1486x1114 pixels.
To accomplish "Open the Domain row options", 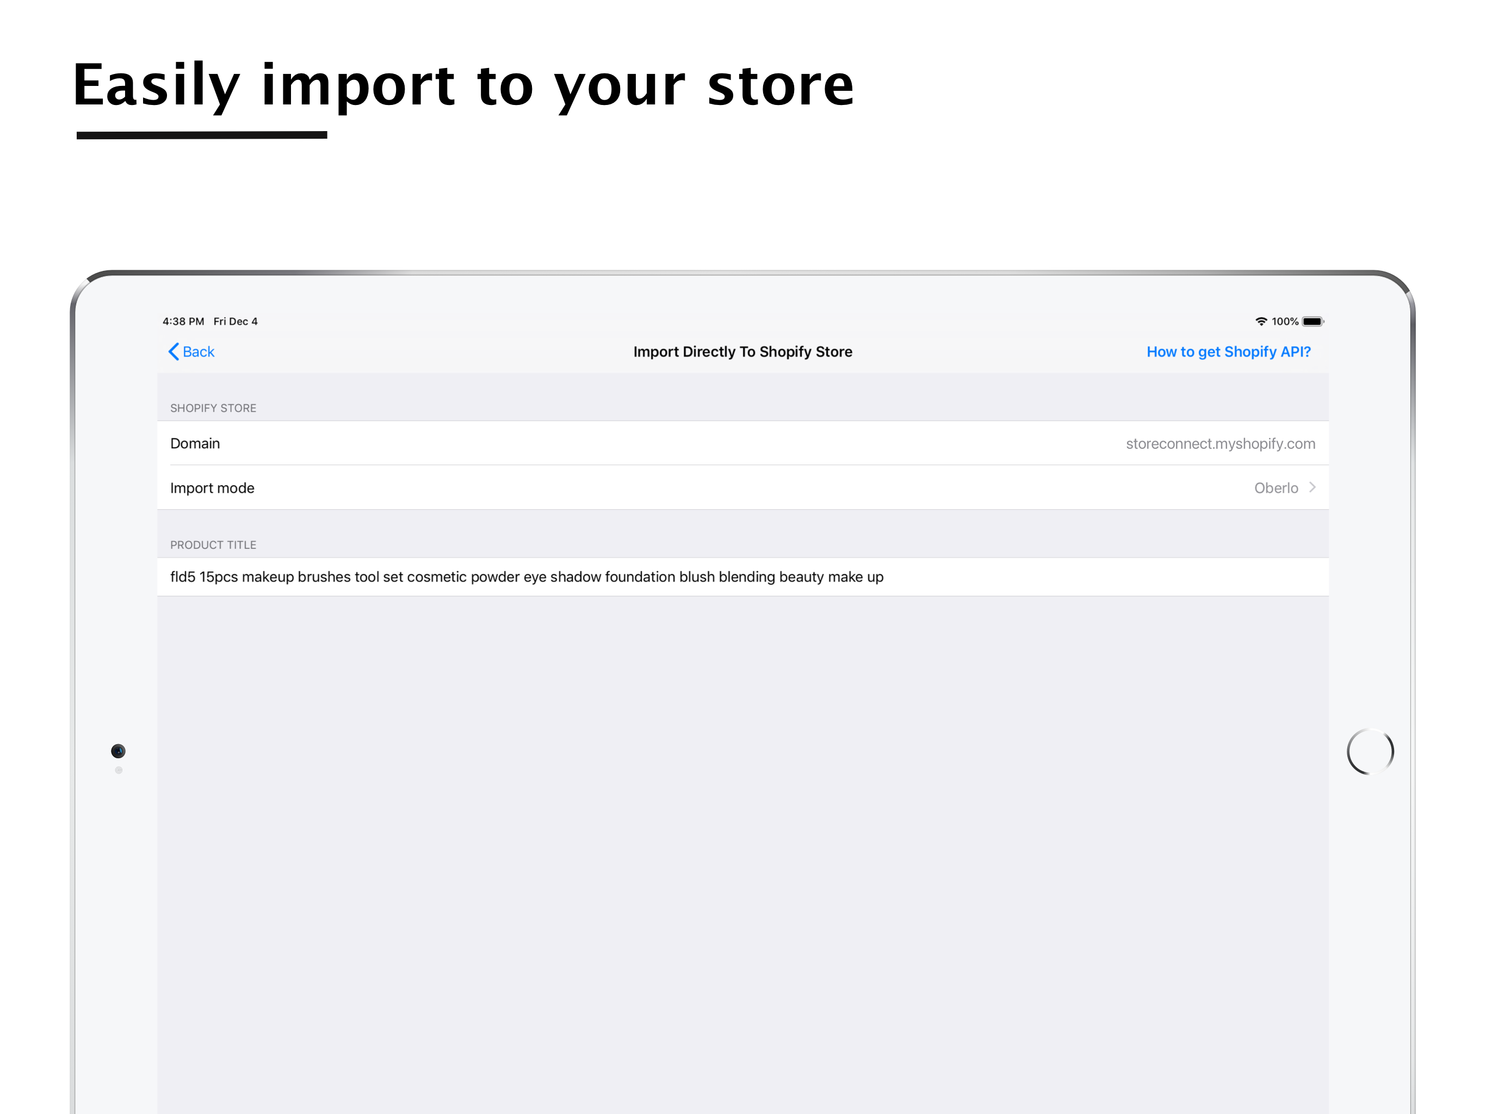I will [739, 443].
